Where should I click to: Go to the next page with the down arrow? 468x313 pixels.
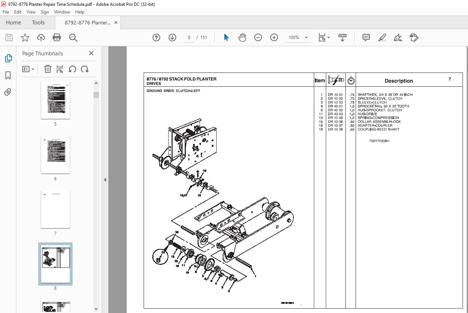[x=172, y=38]
